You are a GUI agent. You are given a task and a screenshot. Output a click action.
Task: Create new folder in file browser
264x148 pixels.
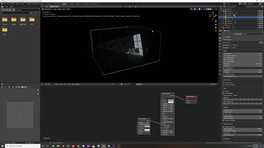point(14,10)
